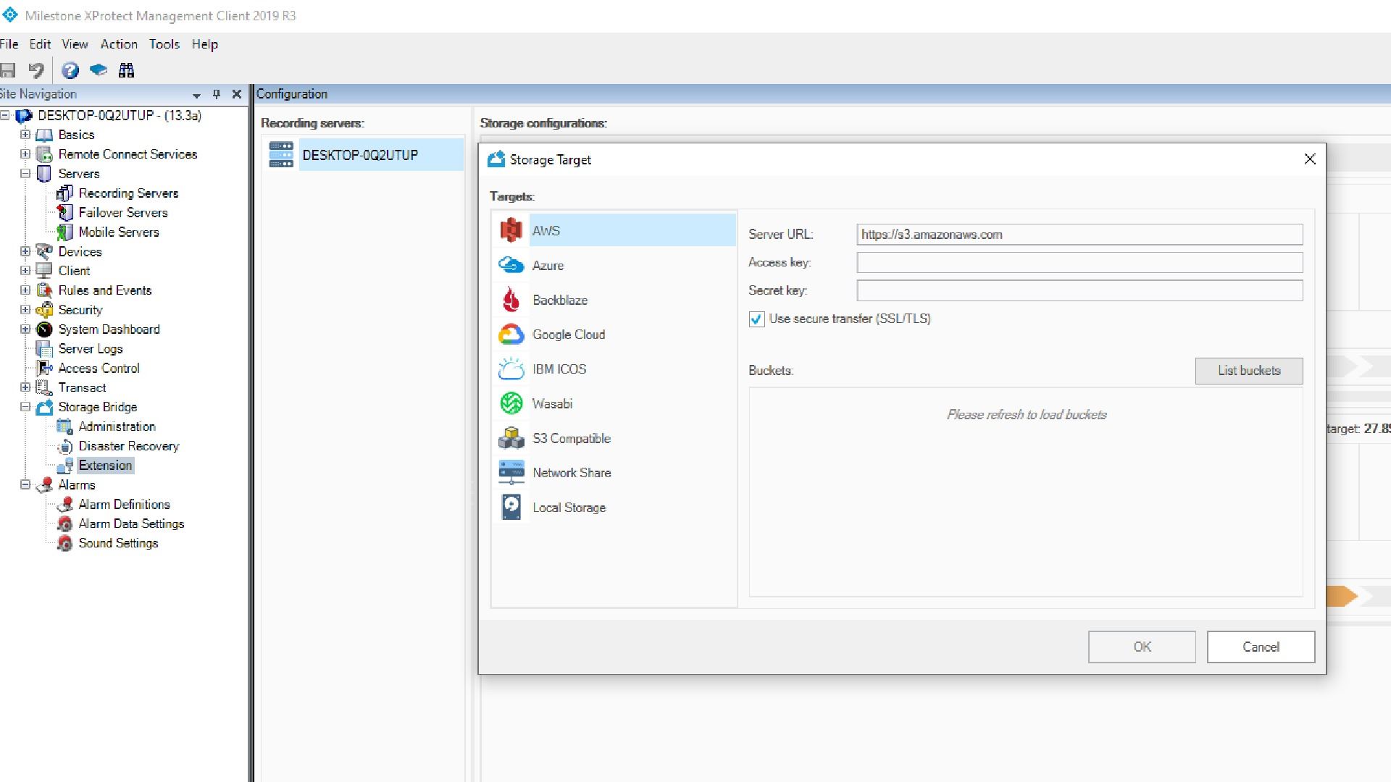The width and height of the screenshot is (1391, 782).
Task: Close the Site Navigation panel
Action: tap(236, 94)
